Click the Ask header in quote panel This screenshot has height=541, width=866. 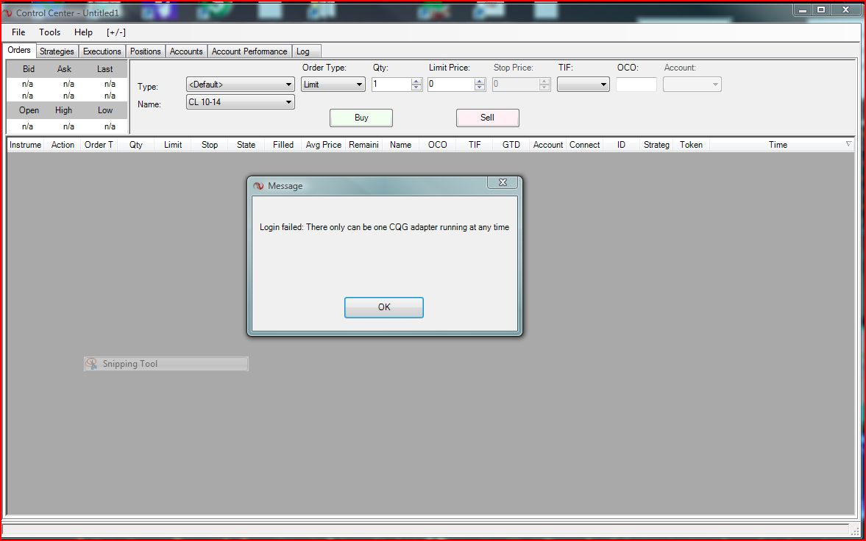tap(64, 69)
